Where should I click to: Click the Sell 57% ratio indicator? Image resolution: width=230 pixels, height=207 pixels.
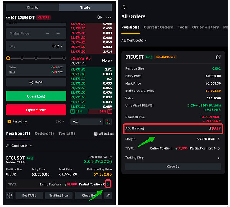pyautogui.click(x=105, y=112)
